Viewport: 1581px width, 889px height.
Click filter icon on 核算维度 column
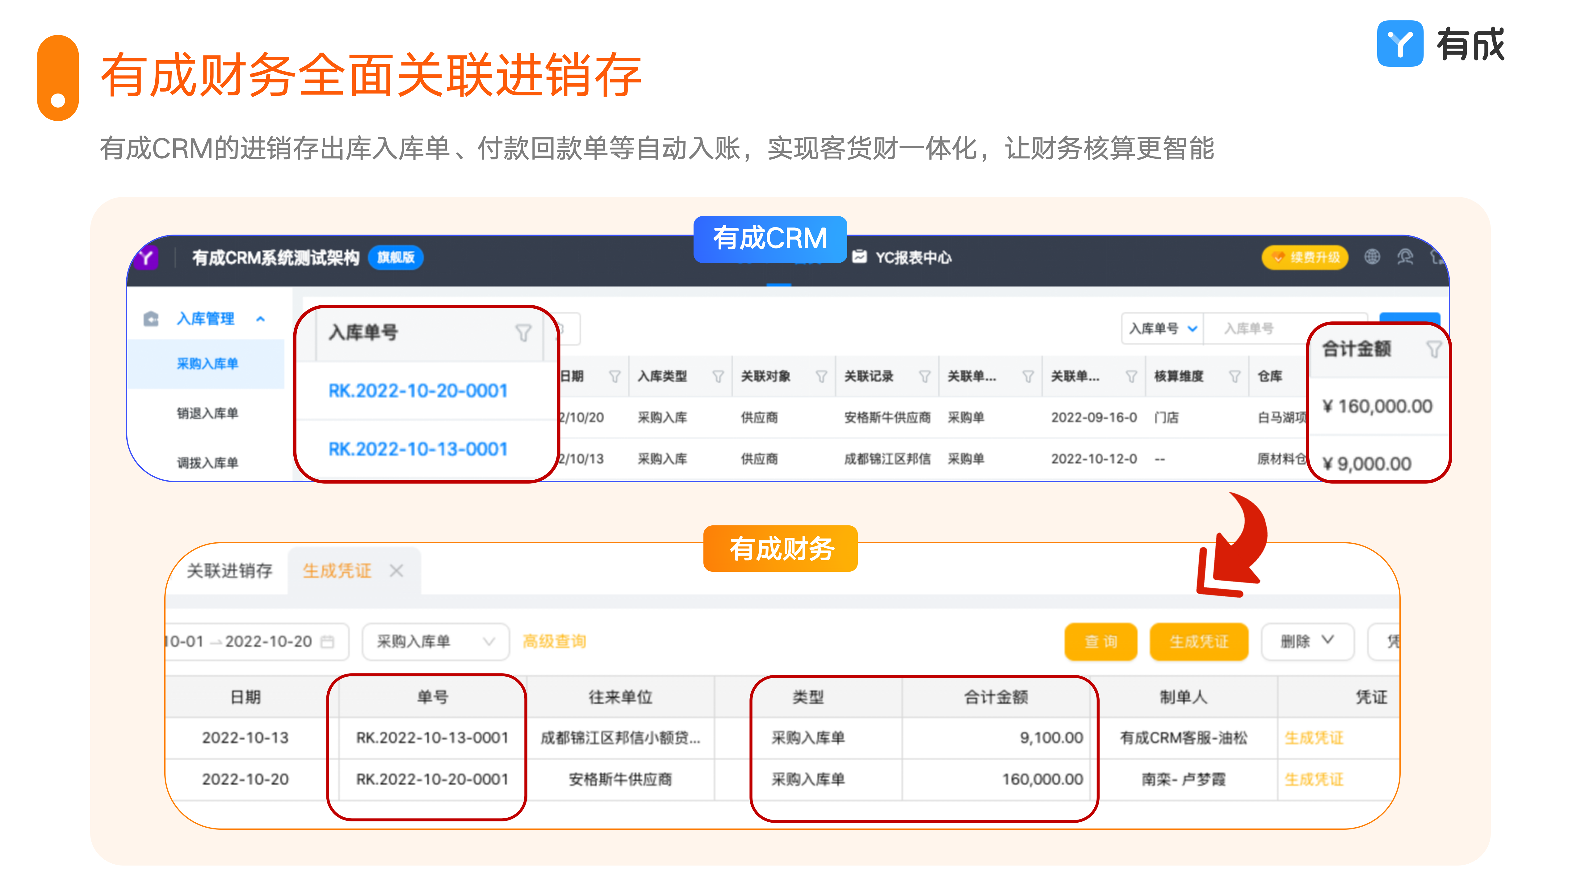click(1235, 376)
